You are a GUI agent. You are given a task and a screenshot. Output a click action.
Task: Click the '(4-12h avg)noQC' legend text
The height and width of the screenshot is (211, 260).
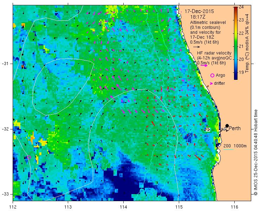[214, 58]
